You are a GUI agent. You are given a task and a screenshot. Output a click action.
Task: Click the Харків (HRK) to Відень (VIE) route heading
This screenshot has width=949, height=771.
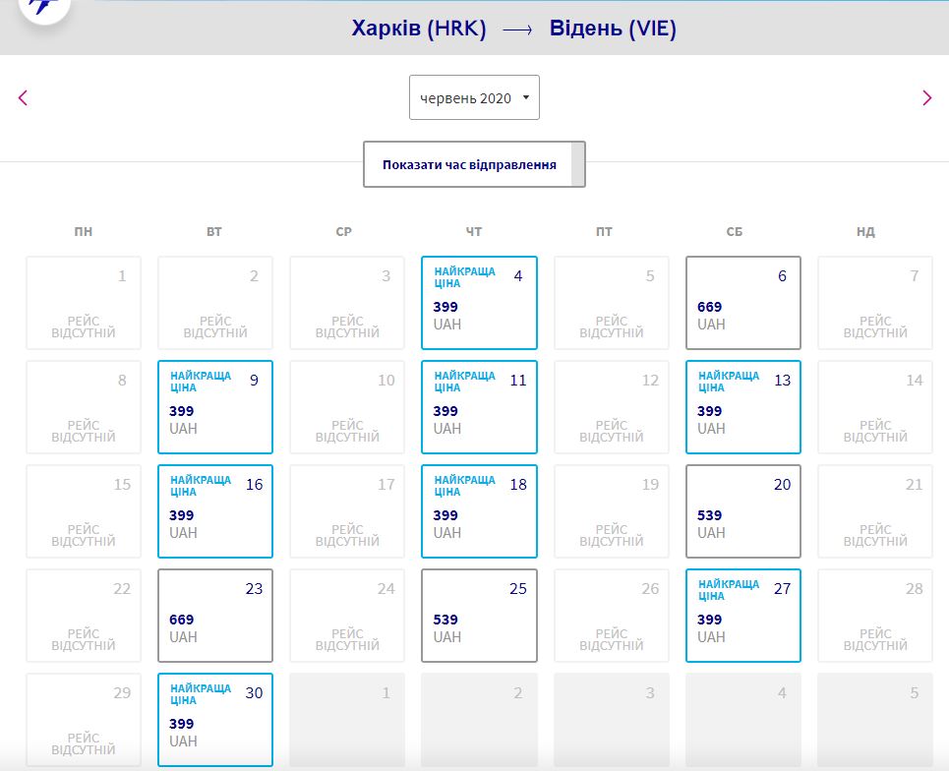(513, 29)
